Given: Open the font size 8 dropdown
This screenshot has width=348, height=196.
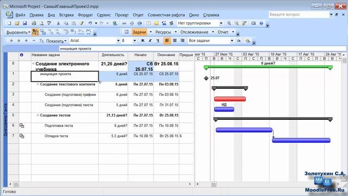Looking at the screenshot, I should click(134, 41).
